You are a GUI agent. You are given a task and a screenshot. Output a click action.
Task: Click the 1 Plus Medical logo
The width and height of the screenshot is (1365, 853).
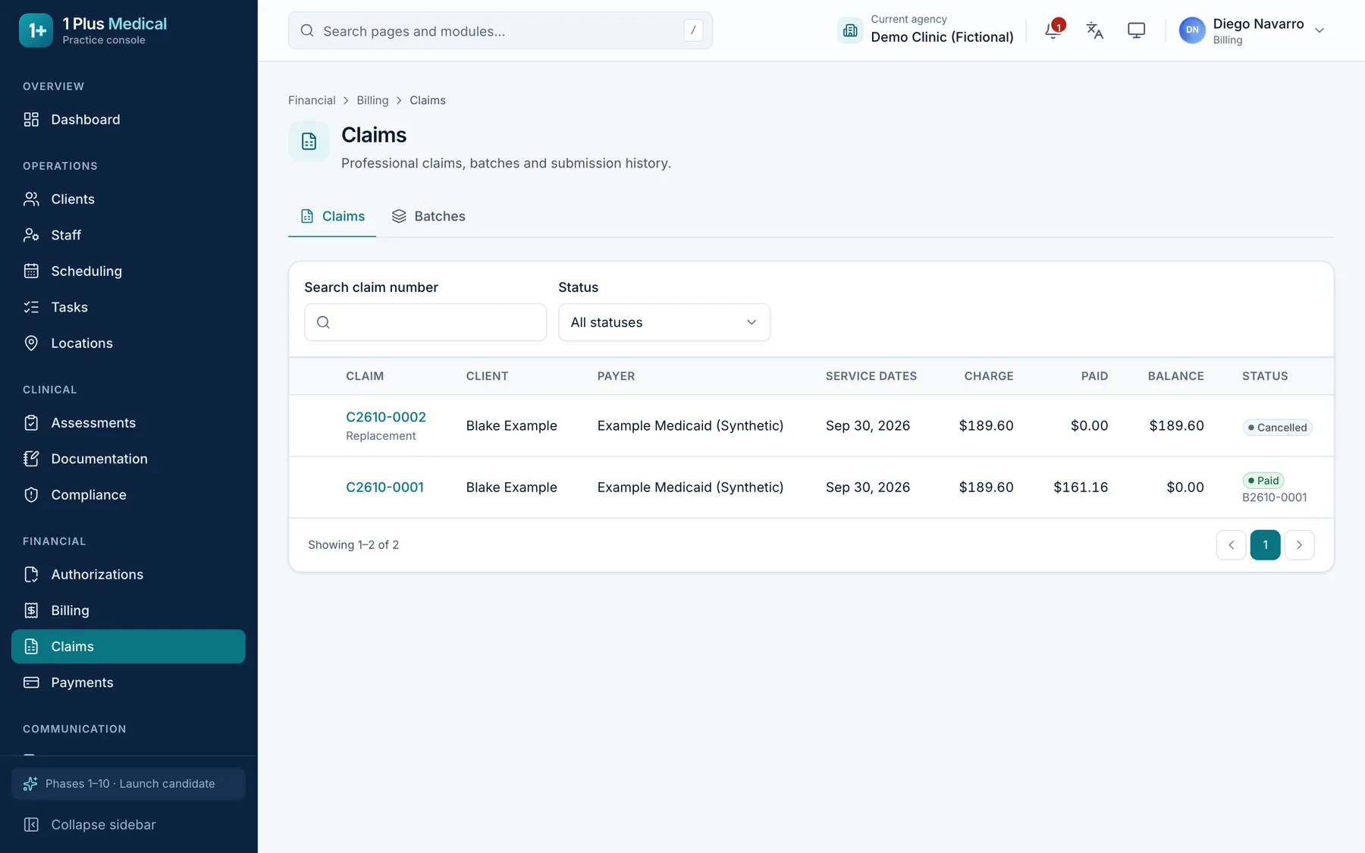(x=36, y=30)
